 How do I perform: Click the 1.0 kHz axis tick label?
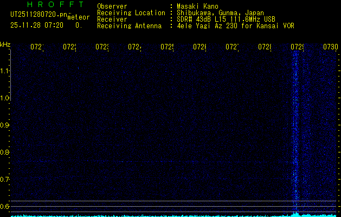point(4,98)
